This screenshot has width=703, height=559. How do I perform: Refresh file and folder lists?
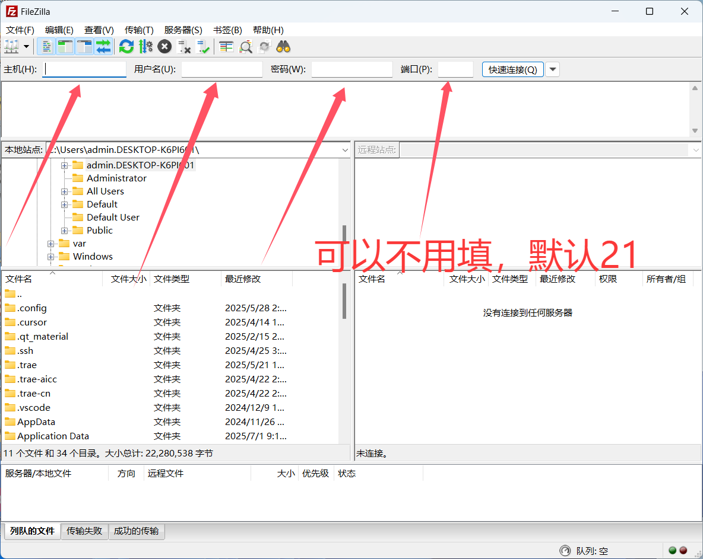126,47
